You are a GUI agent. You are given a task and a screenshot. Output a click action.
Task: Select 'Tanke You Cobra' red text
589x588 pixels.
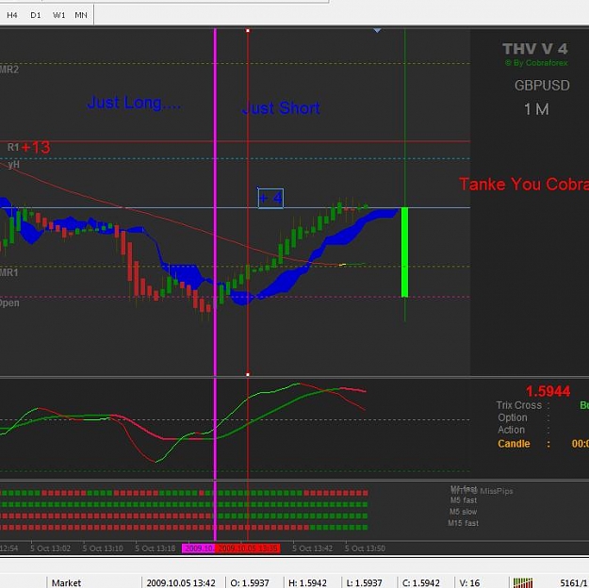[524, 185]
